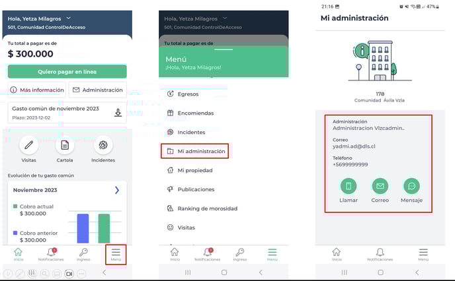The width and height of the screenshot is (455, 281).
Task: Click the Más información button
Action: coord(37,90)
